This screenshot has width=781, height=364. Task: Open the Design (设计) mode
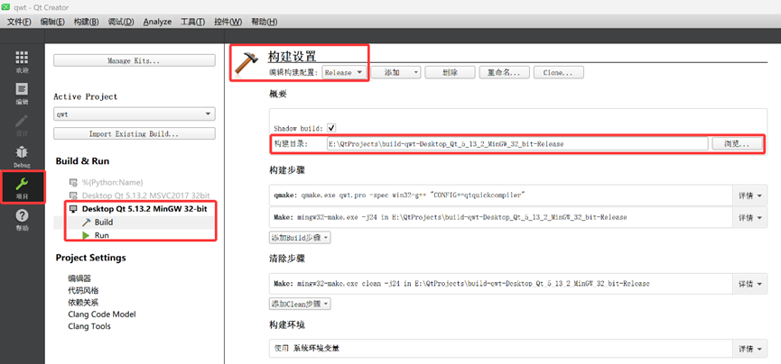22,125
